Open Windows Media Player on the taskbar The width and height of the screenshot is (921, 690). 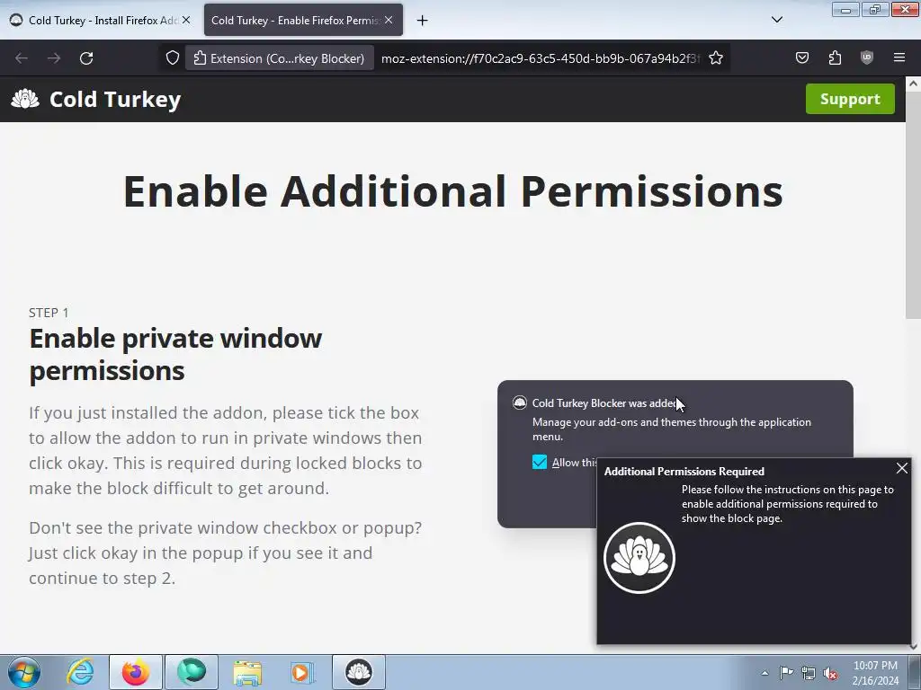pos(302,672)
